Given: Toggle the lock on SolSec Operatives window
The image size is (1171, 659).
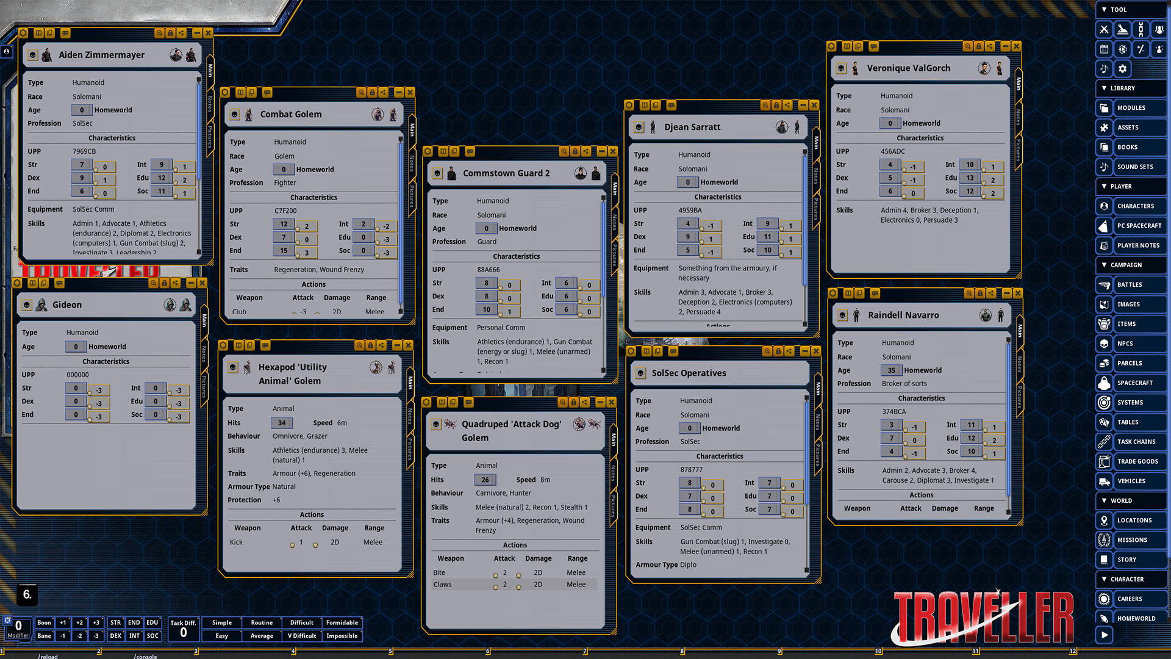Looking at the screenshot, I should [778, 351].
